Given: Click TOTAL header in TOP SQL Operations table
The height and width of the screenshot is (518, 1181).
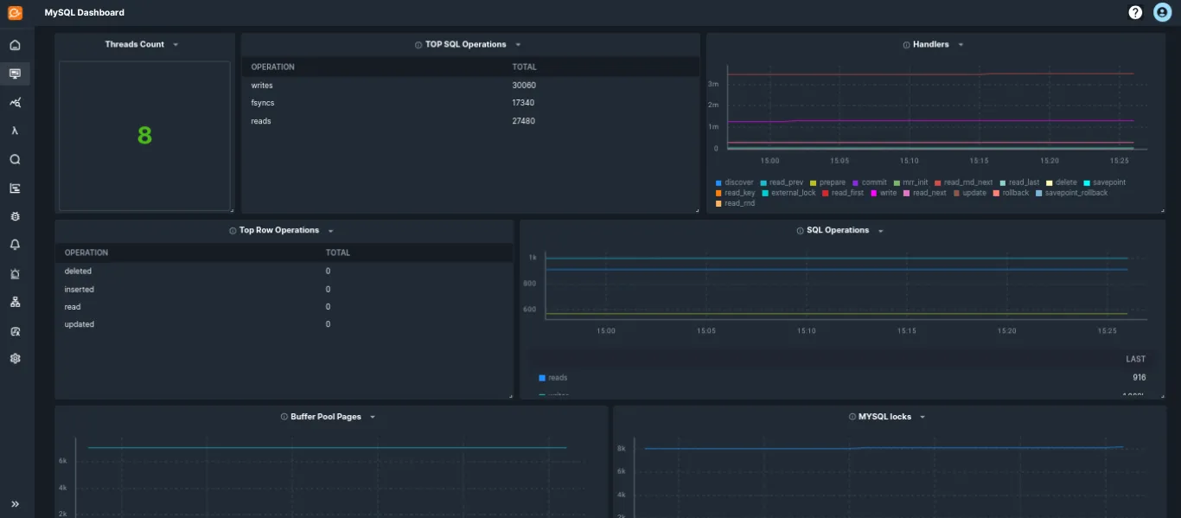Looking at the screenshot, I should tap(524, 67).
